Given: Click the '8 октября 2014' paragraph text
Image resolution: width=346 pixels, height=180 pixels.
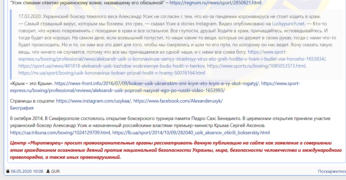Looking at the screenshot, I should [170, 122].
